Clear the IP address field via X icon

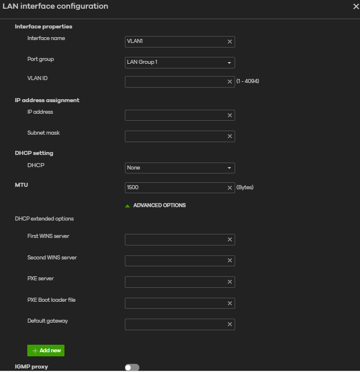tap(229, 115)
